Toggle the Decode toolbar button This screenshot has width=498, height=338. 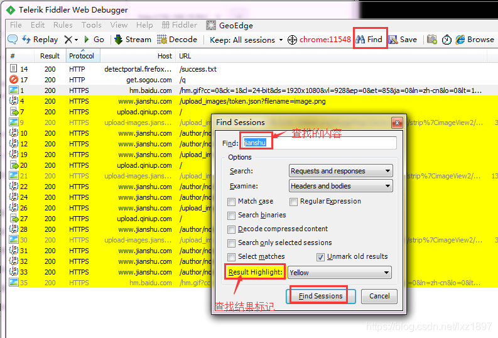[177, 40]
